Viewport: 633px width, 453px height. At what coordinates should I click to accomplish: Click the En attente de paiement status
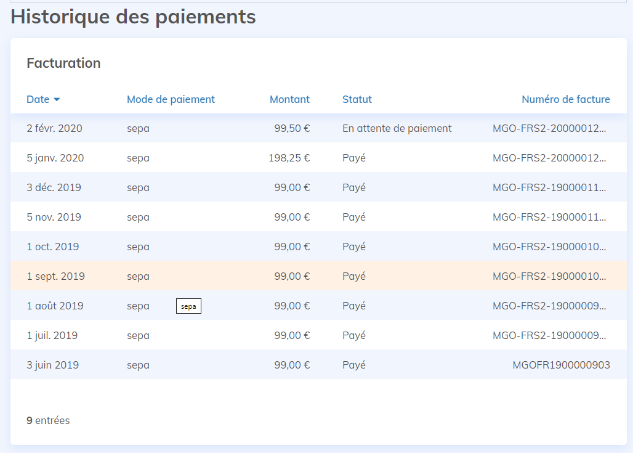[397, 129]
